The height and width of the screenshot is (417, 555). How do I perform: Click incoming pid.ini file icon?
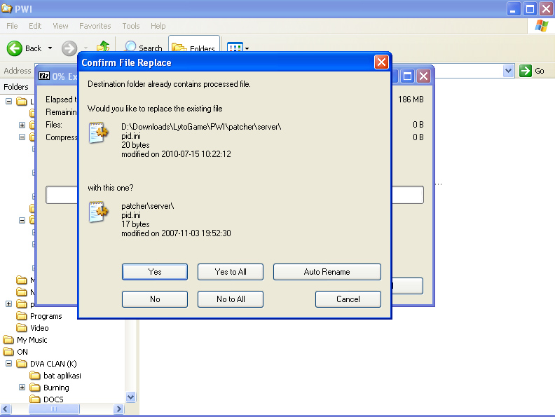(98, 212)
